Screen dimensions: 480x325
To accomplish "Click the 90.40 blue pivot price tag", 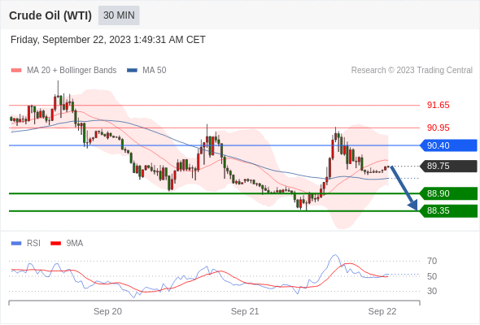I will click(x=448, y=145).
